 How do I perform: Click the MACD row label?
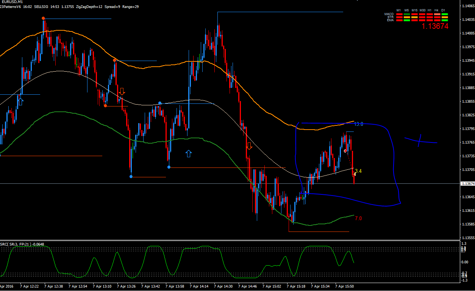click(x=389, y=14)
